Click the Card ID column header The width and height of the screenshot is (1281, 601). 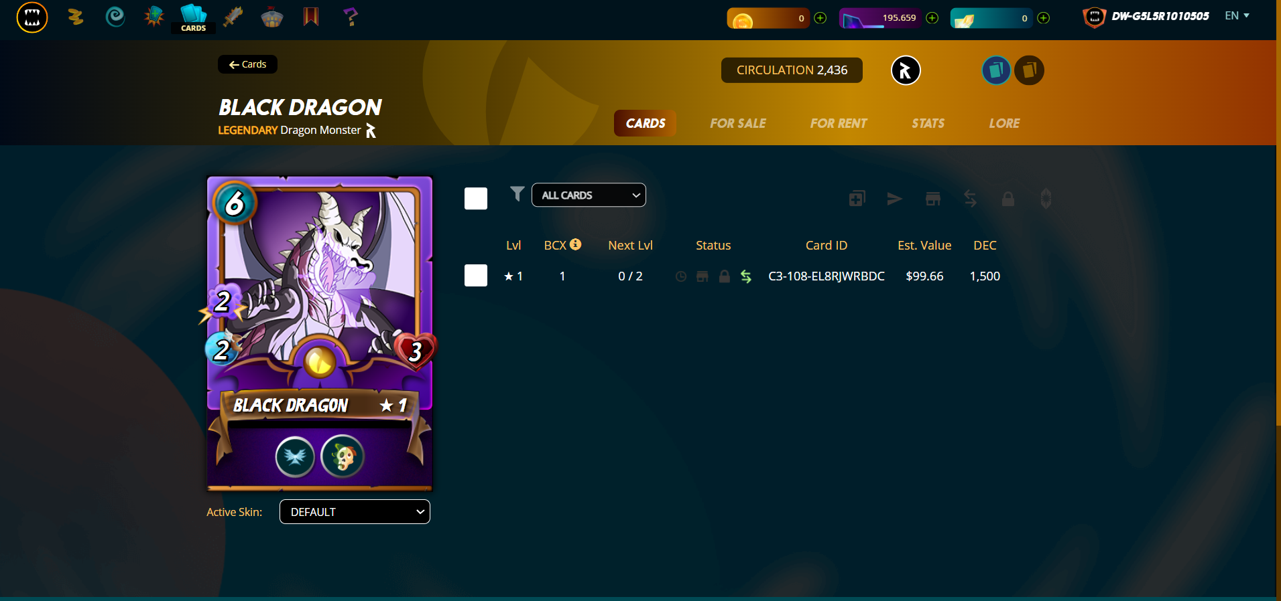point(827,245)
